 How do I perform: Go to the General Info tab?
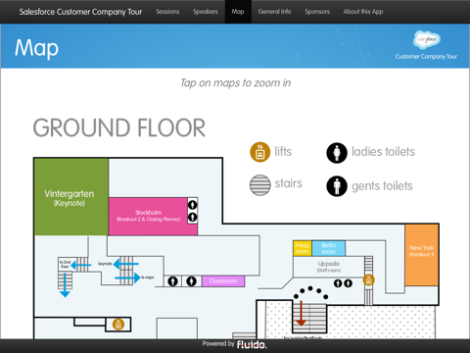coord(274,12)
